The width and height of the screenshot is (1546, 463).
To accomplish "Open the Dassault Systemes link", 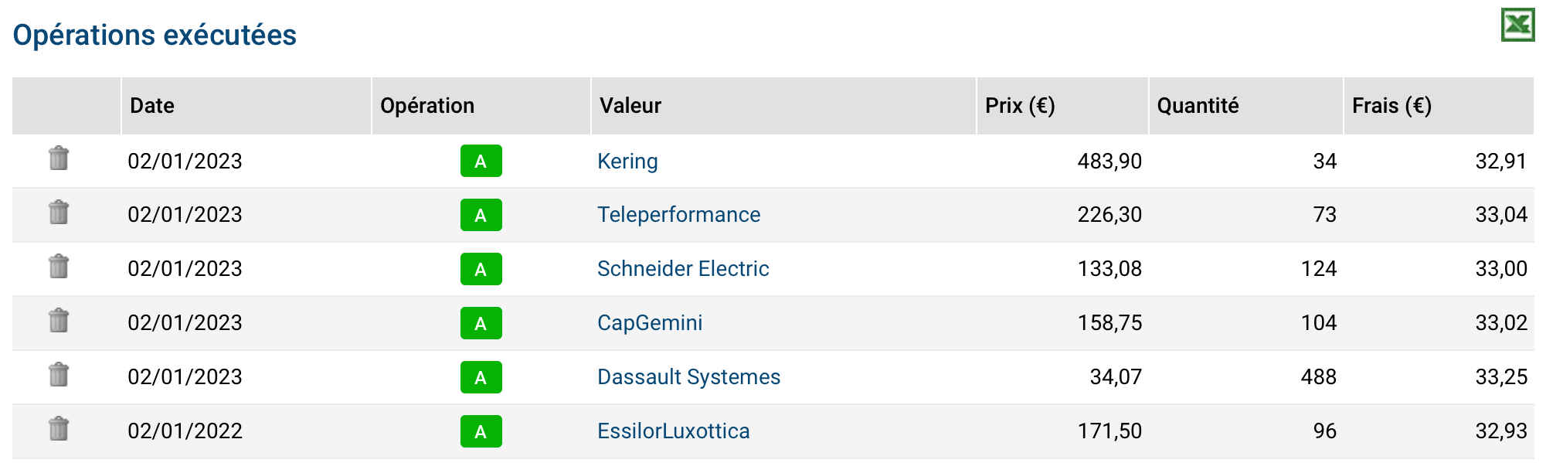I will [x=688, y=376].
